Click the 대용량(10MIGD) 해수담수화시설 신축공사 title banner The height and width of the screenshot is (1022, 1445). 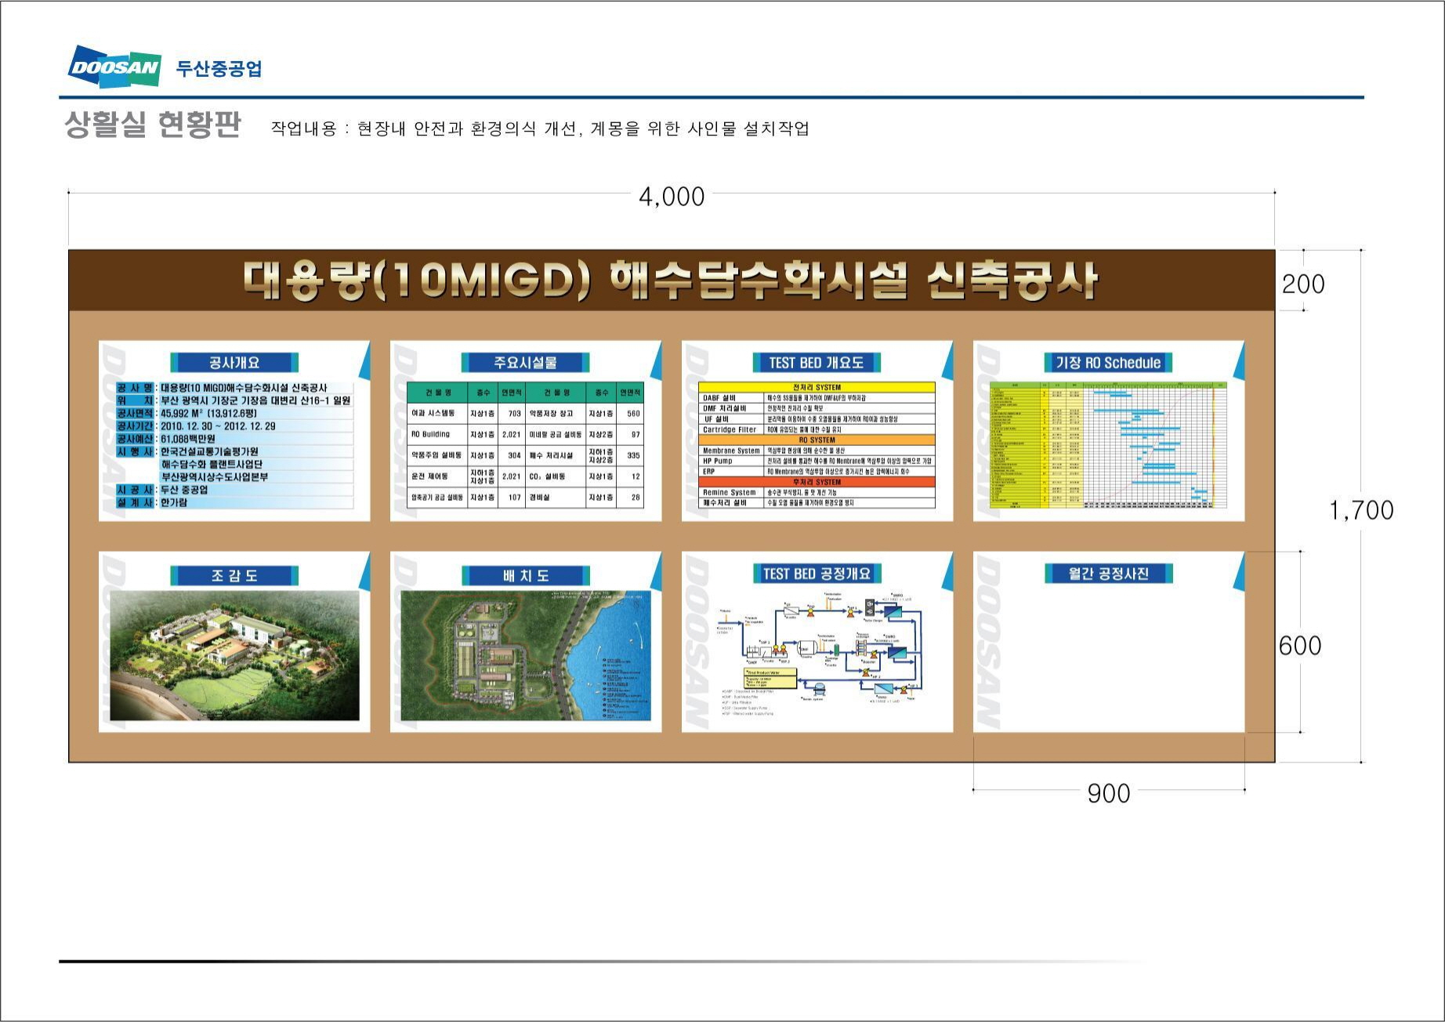pyautogui.click(x=671, y=281)
